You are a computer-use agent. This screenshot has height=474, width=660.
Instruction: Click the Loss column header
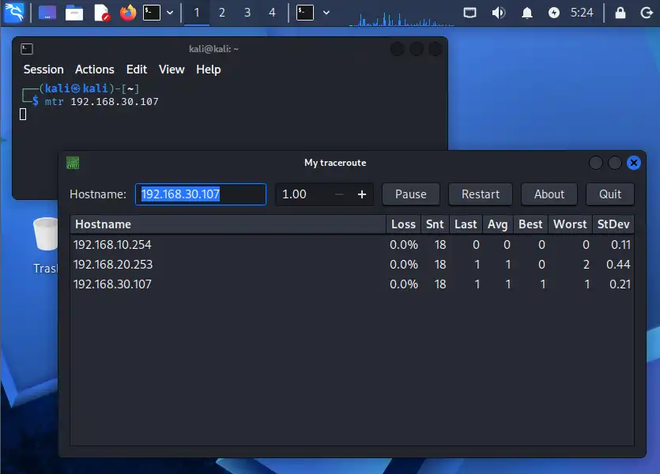403,224
